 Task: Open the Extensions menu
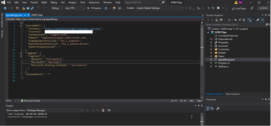[94, 2]
